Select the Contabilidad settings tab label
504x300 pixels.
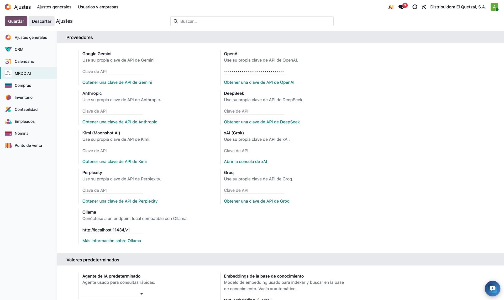pos(26,109)
